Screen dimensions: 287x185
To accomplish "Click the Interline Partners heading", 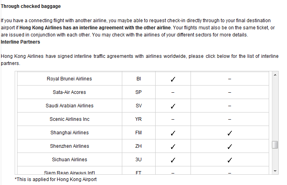I will click(20, 42).
